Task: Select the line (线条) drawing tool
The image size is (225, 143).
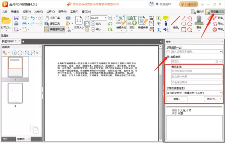Action: pyautogui.click(x=175, y=22)
